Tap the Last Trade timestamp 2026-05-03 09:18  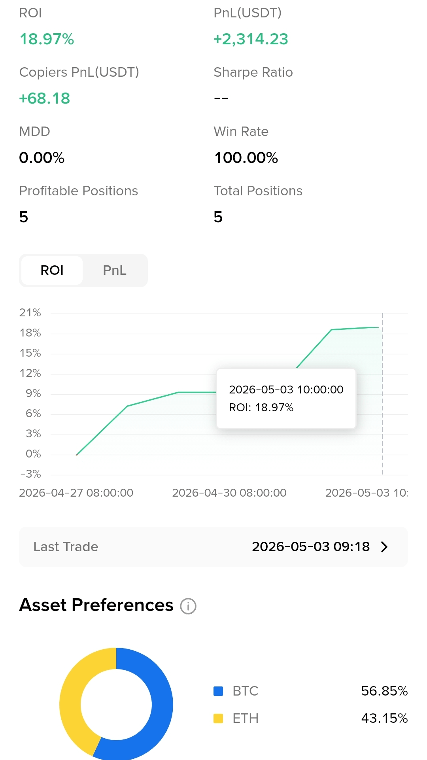311,547
